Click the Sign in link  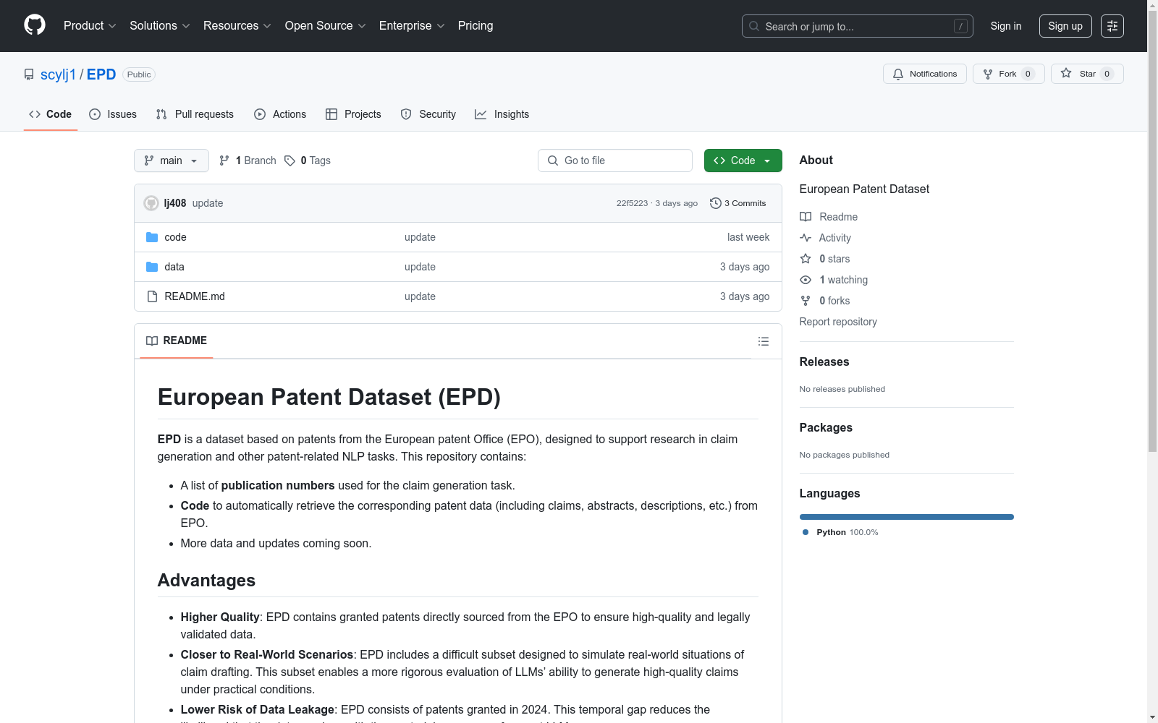(x=1006, y=26)
